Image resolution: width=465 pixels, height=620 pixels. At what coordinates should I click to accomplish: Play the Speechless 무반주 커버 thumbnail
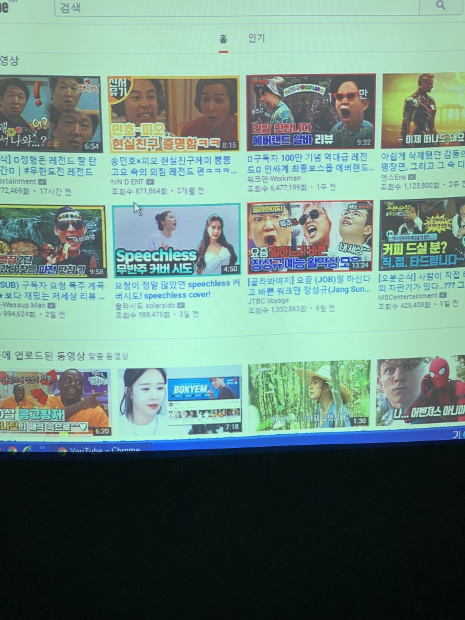(176, 240)
